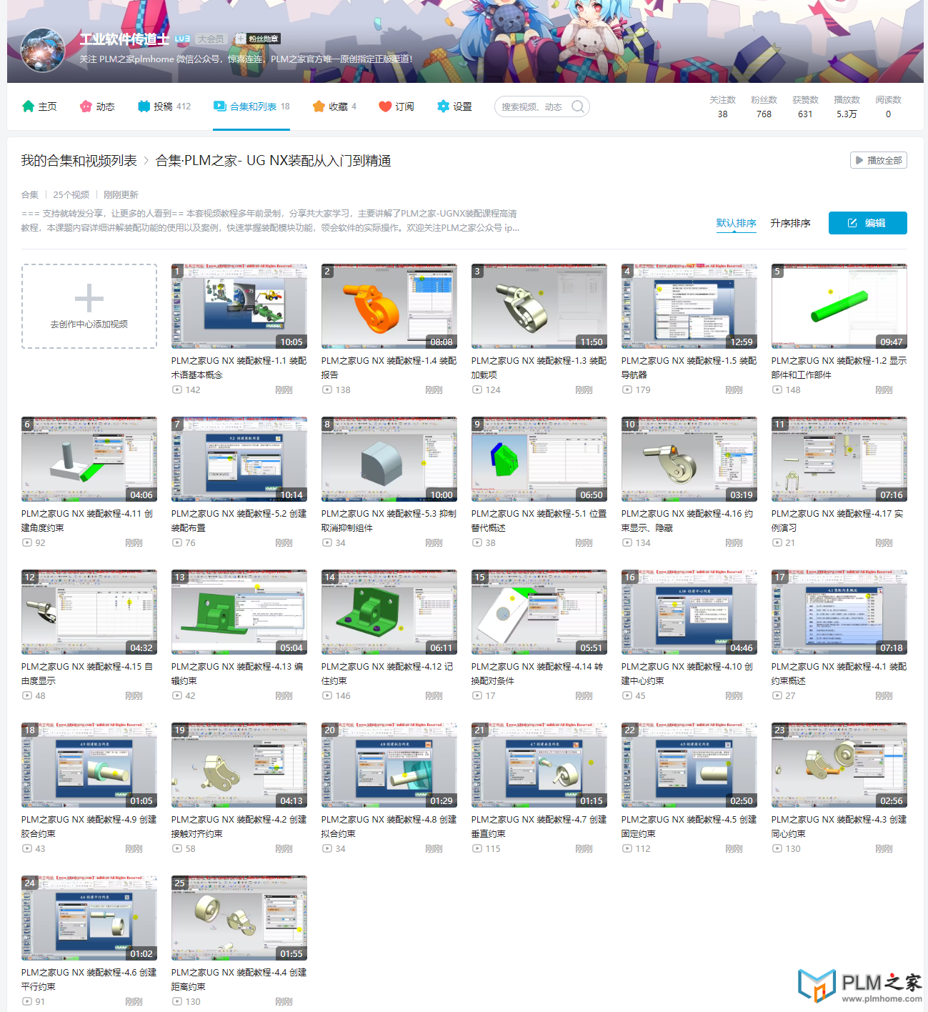928x1012 pixels.
Task: Open video thumbnail 4.10 创建中心约束
Action: [x=689, y=612]
